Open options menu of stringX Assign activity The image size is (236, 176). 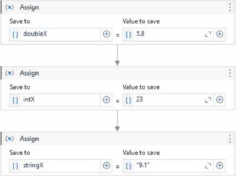(x=230, y=139)
